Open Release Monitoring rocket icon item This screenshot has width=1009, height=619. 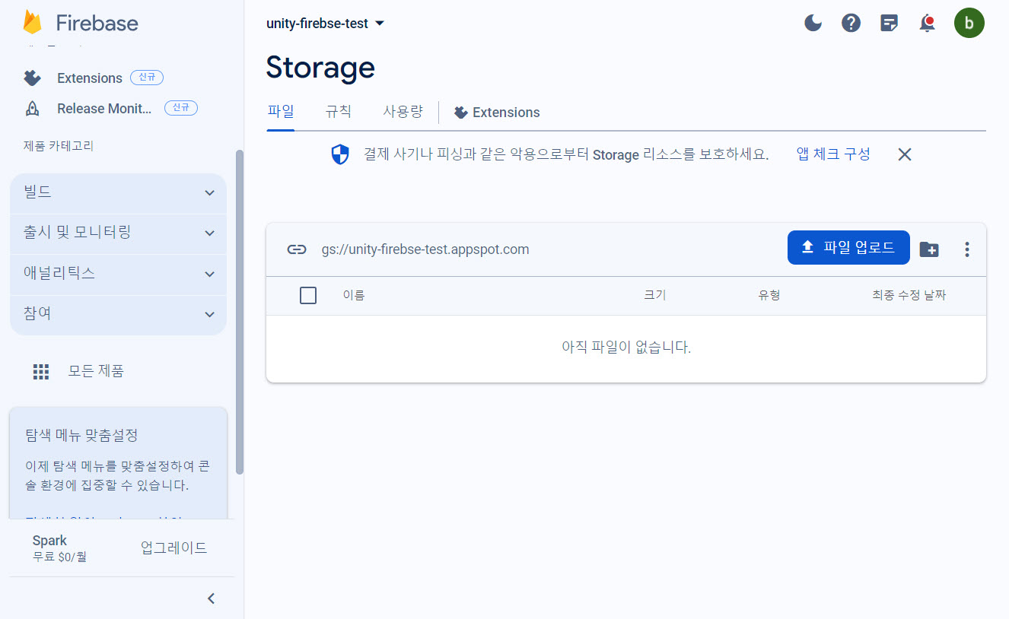click(33, 109)
